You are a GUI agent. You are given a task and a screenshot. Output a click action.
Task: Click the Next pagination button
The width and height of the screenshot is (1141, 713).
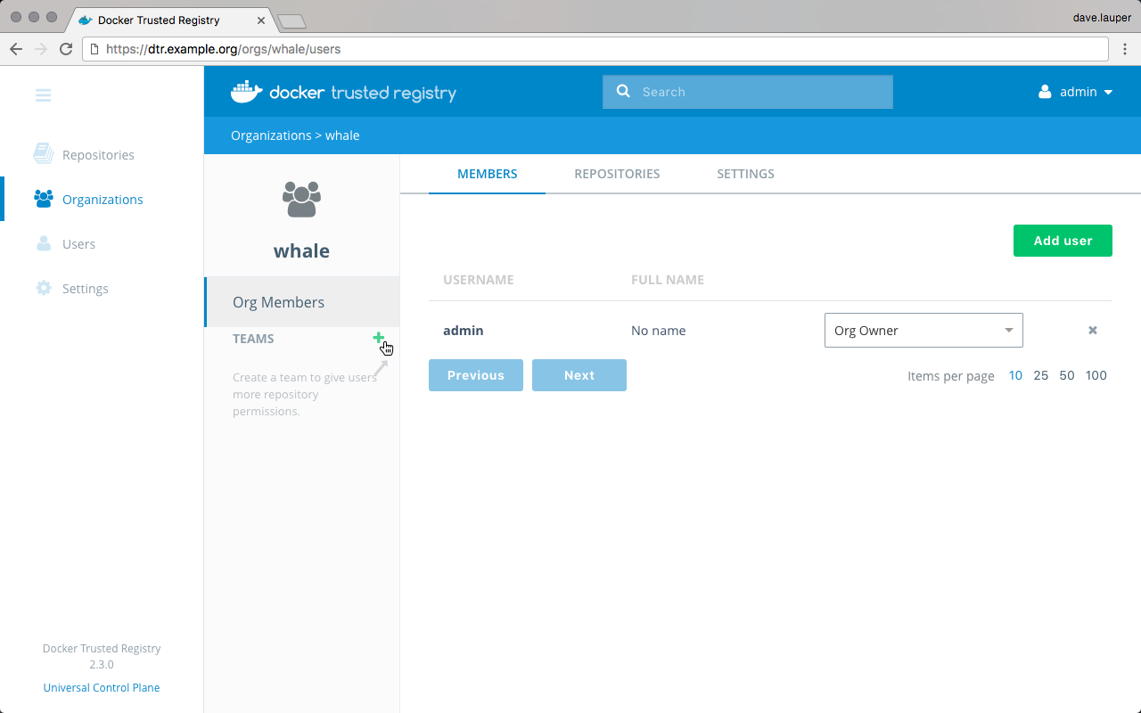[x=579, y=375]
